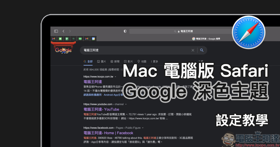Click the forward navigation arrow
Viewport: 280px width, 147px height.
[70, 31]
